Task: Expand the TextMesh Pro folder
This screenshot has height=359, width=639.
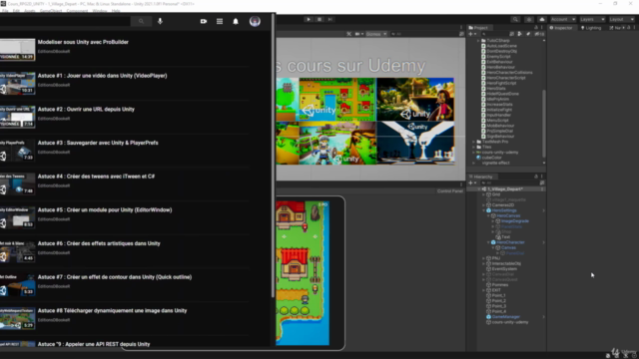Action: point(474,142)
